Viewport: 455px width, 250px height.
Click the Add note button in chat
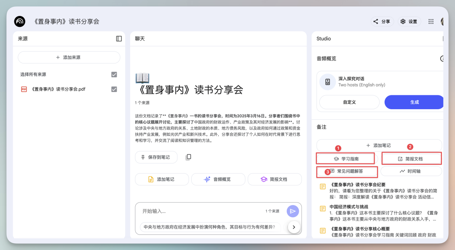click(x=162, y=179)
